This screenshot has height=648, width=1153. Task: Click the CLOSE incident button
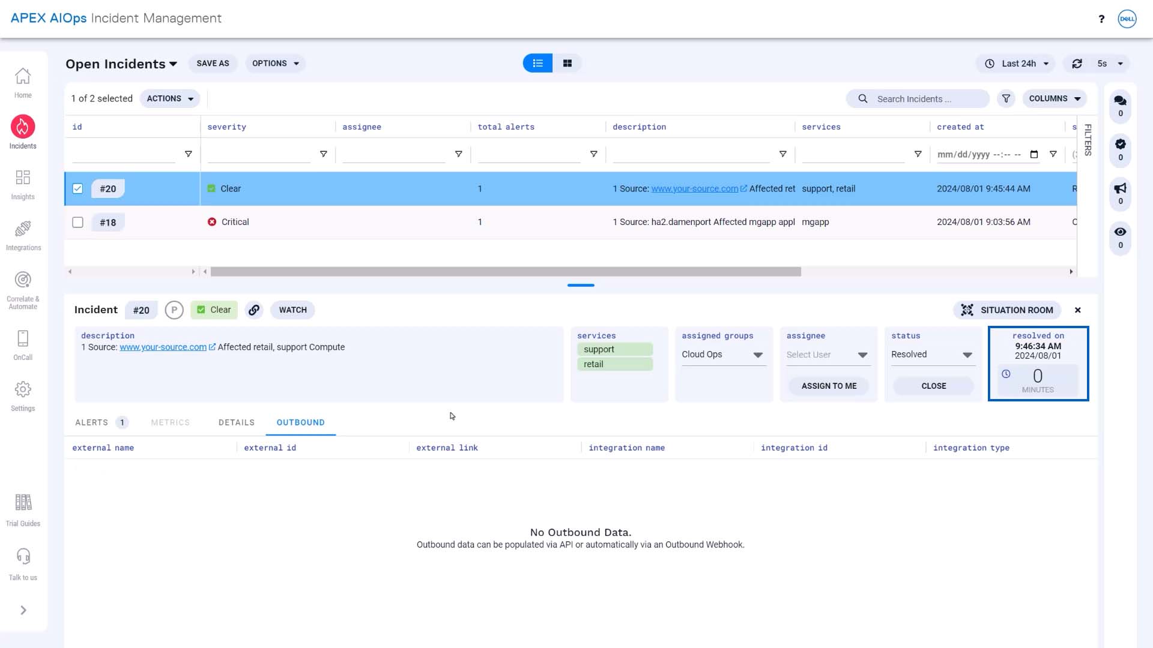[933, 386]
